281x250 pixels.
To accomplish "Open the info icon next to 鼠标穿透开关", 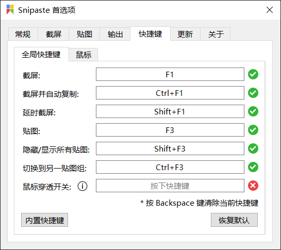I will pyautogui.click(x=82, y=186).
